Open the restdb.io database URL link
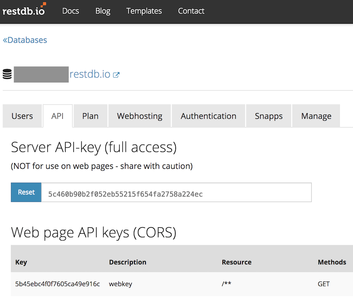This screenshot has width=353, height=308. pyautogui.click(x=90, y=74)
